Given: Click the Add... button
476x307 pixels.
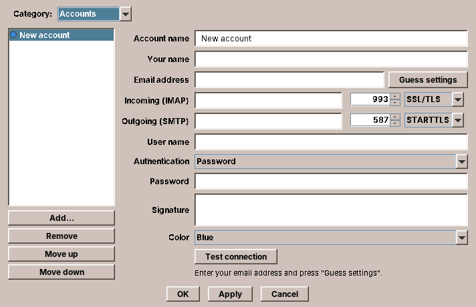Looking at the screenshot, I should (x=62, y=218).
